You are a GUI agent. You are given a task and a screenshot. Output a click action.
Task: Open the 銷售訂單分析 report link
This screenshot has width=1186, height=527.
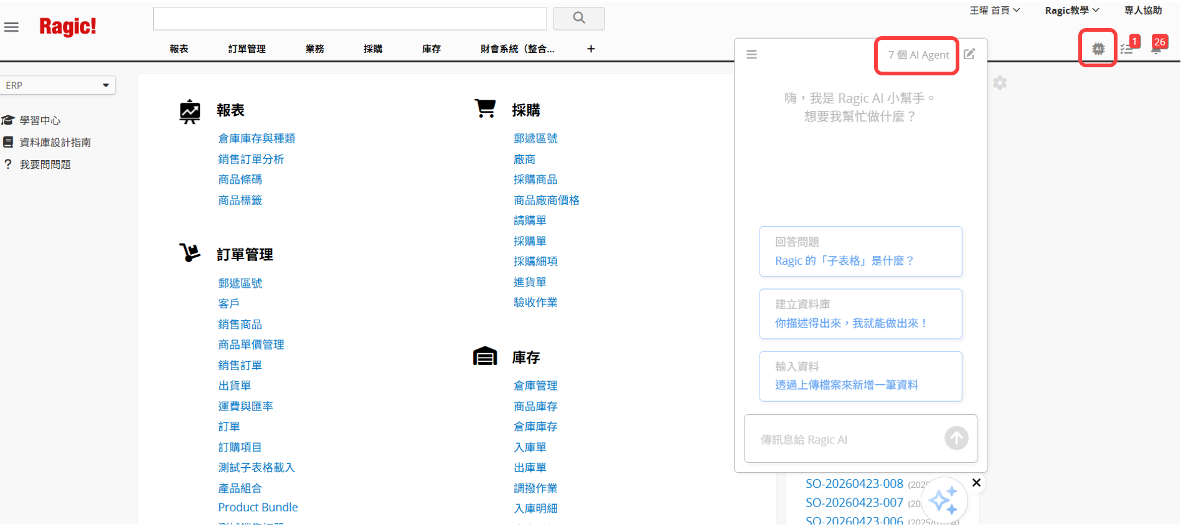(x=251, y=159)
